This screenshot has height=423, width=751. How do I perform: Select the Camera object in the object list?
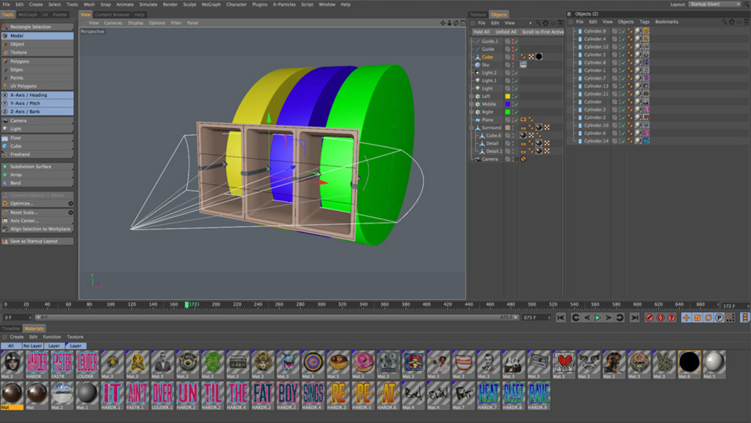489,159
